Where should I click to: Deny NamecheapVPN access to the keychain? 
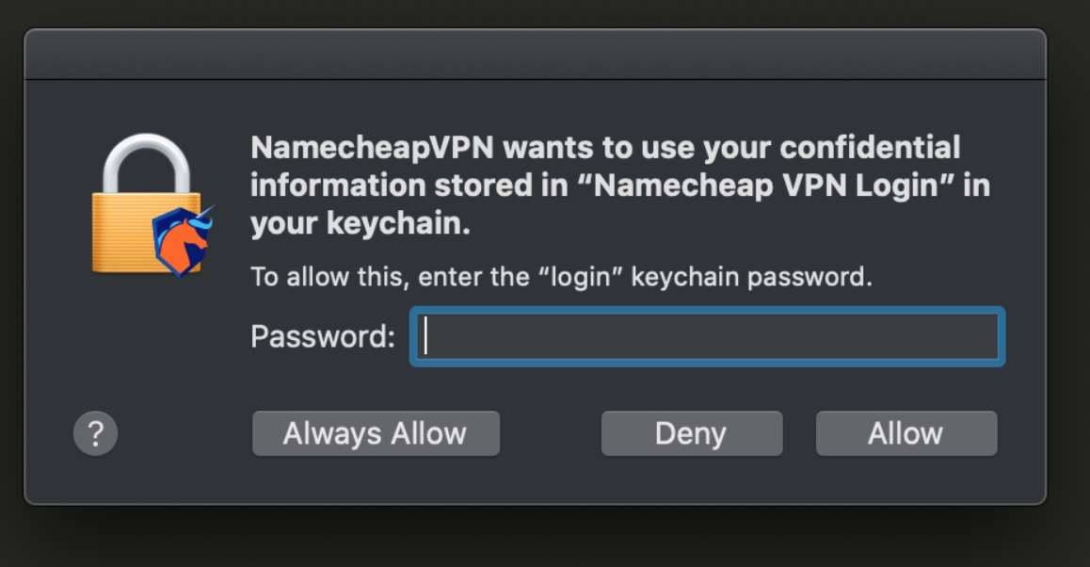(x=692, y=433)
